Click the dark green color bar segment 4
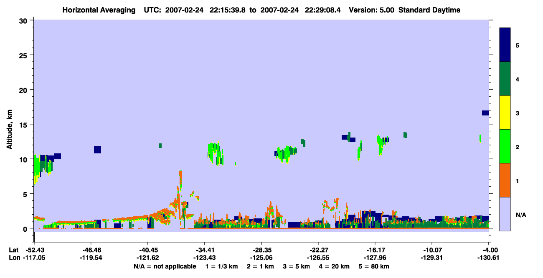 [x=505, y=79]
